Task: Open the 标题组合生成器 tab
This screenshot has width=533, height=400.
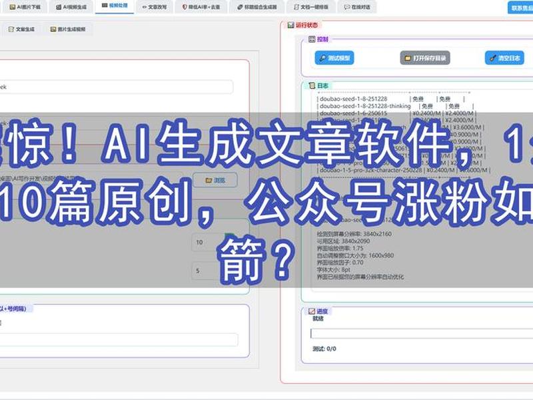Action: (257, 7)
